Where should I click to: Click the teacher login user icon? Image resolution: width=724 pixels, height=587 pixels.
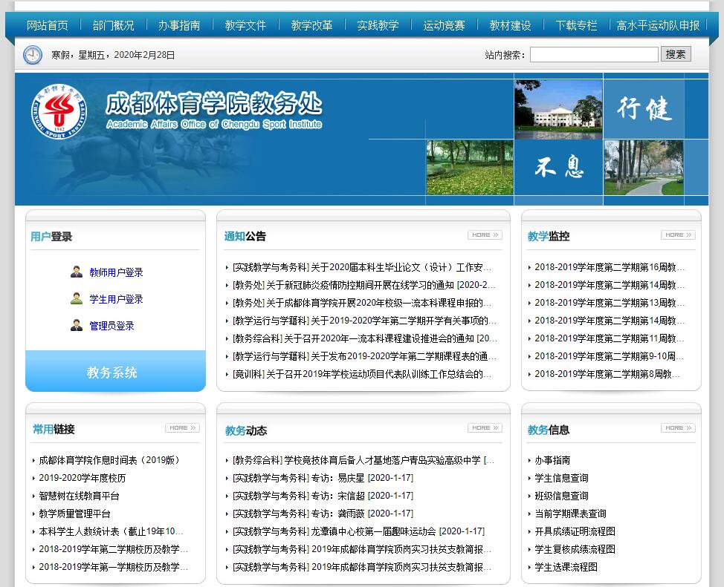[77, 272]
